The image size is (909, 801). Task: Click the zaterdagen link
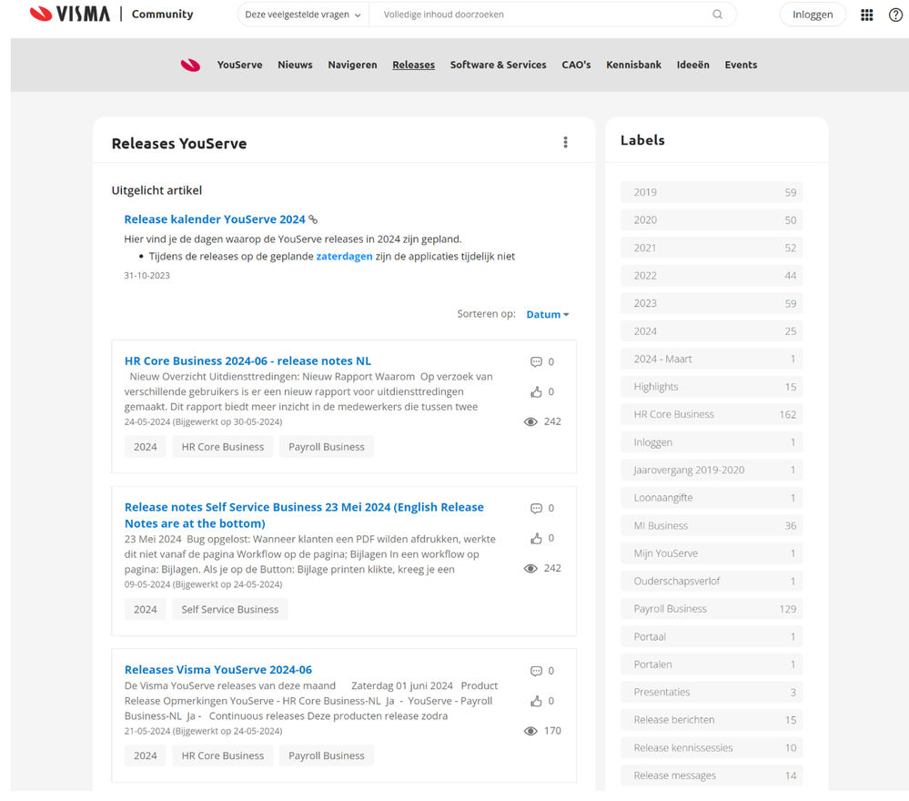344,257
